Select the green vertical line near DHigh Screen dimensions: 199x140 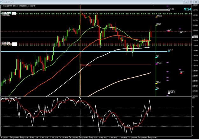156,61
